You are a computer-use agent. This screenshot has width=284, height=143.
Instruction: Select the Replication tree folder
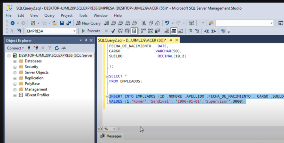click(x=34, y=78)
